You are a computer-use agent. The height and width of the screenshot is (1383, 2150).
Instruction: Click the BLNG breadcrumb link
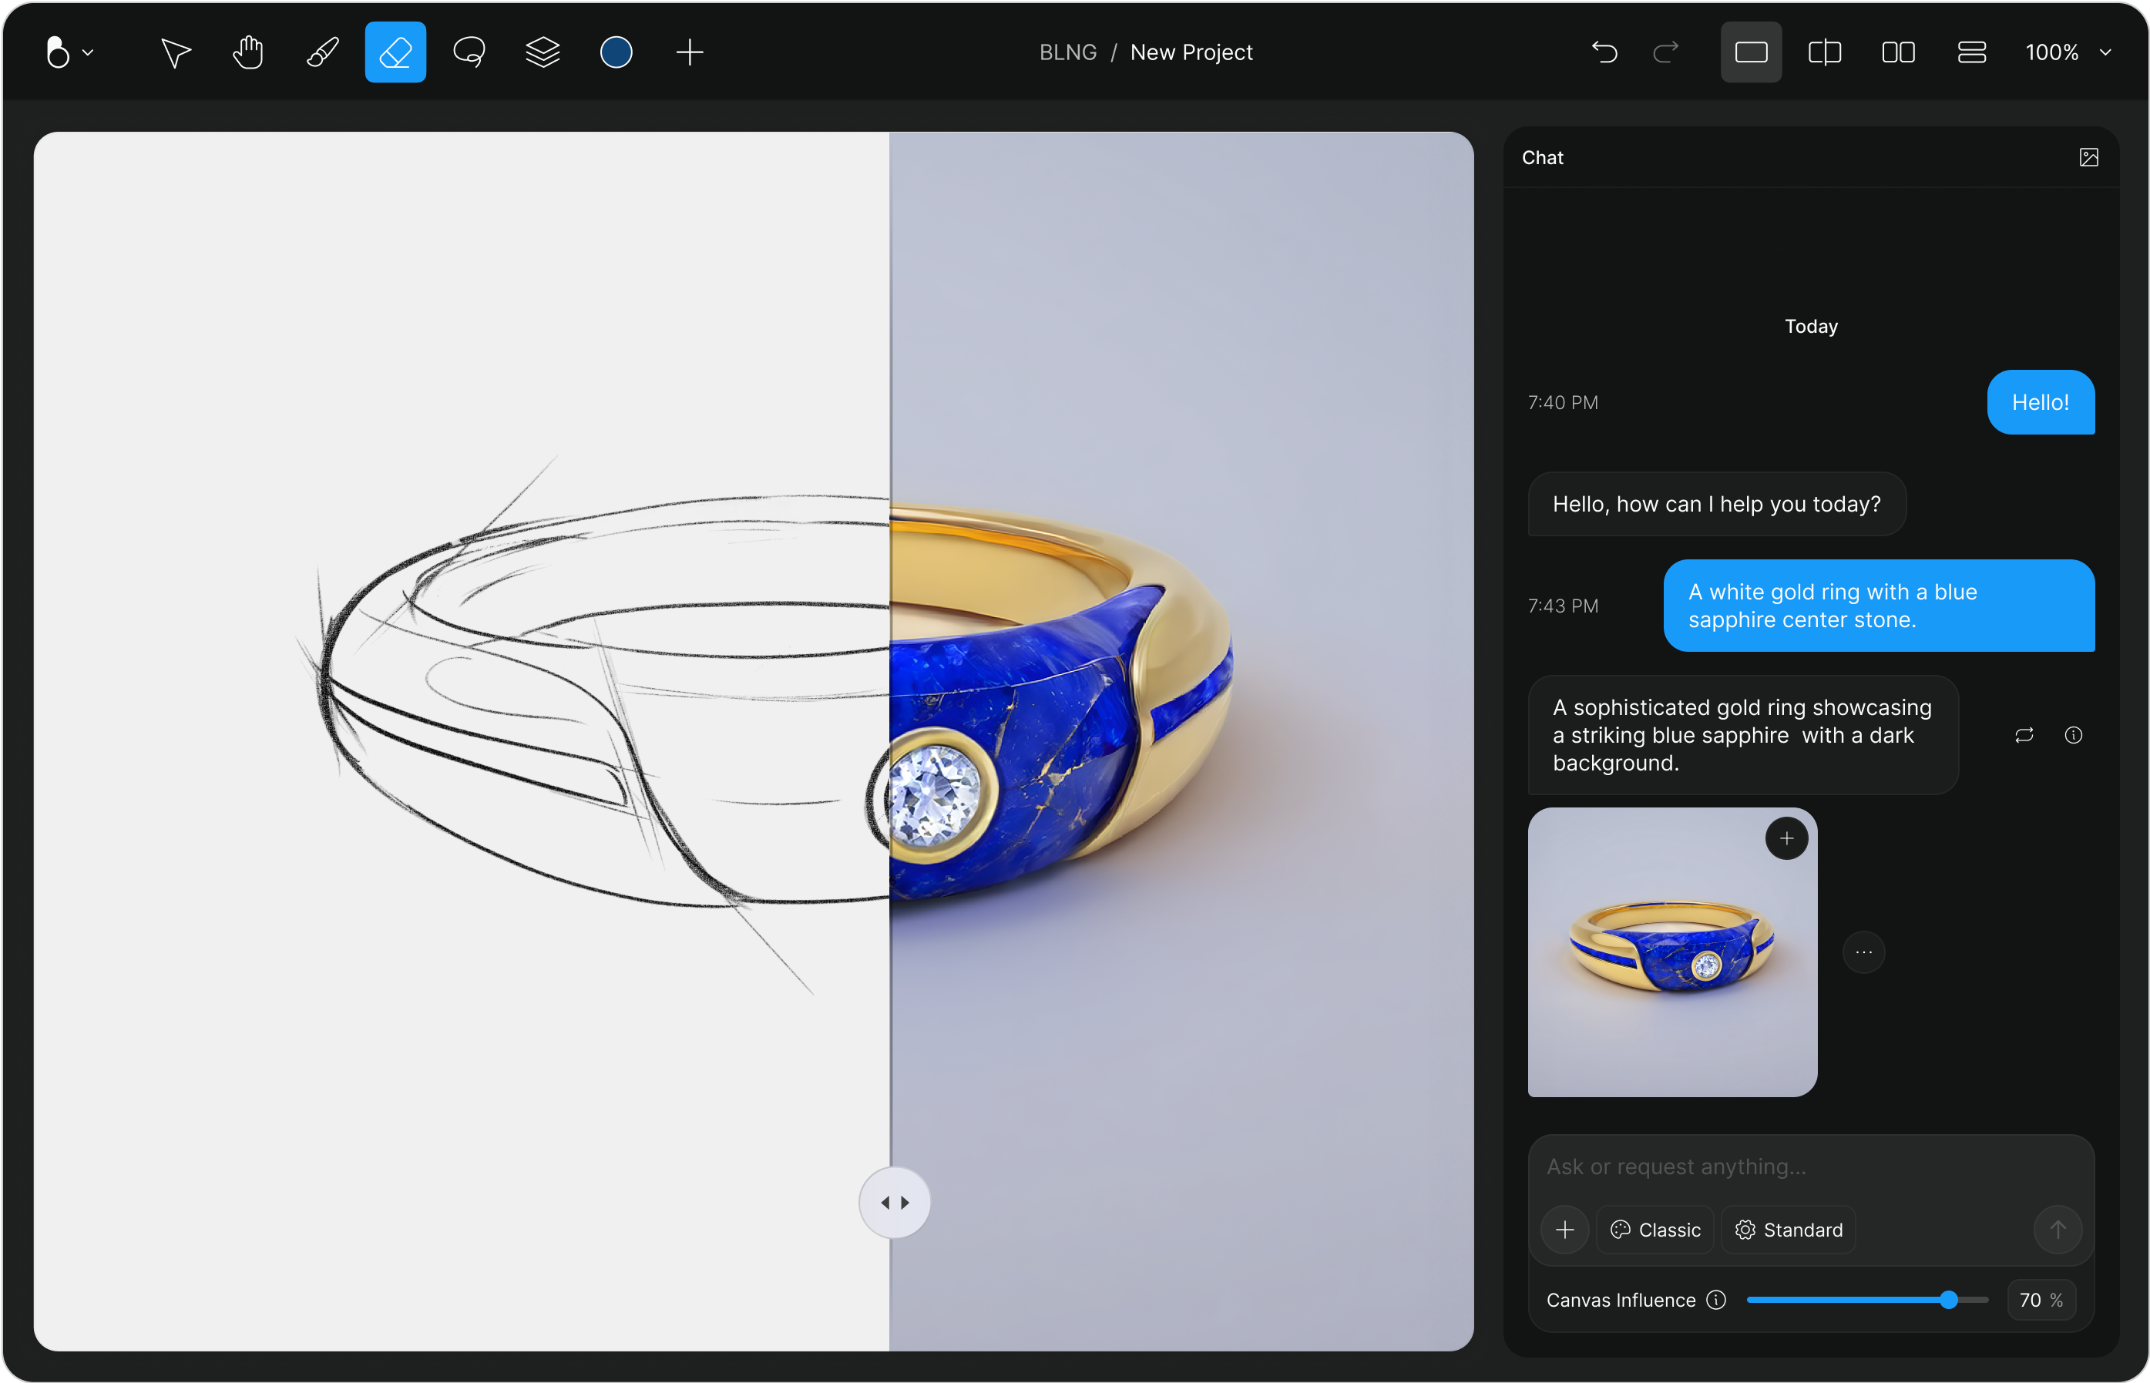[1068, 52]
